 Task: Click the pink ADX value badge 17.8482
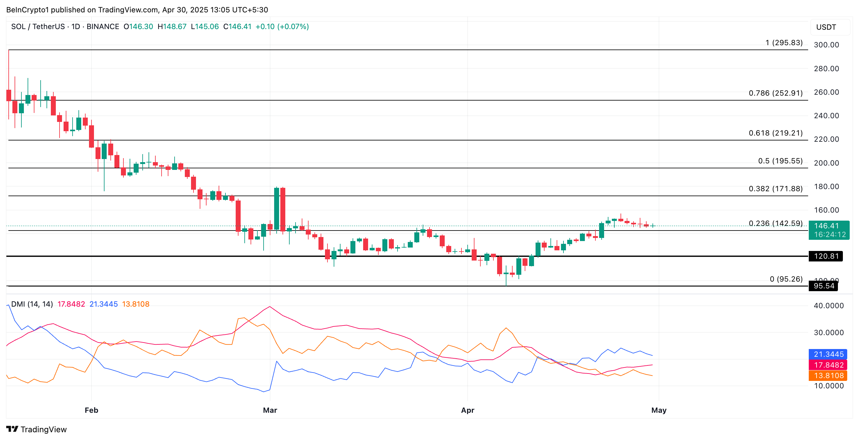coord(829,365)
